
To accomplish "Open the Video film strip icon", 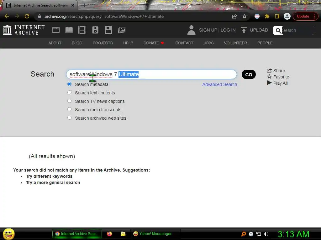I will point(82,30).
